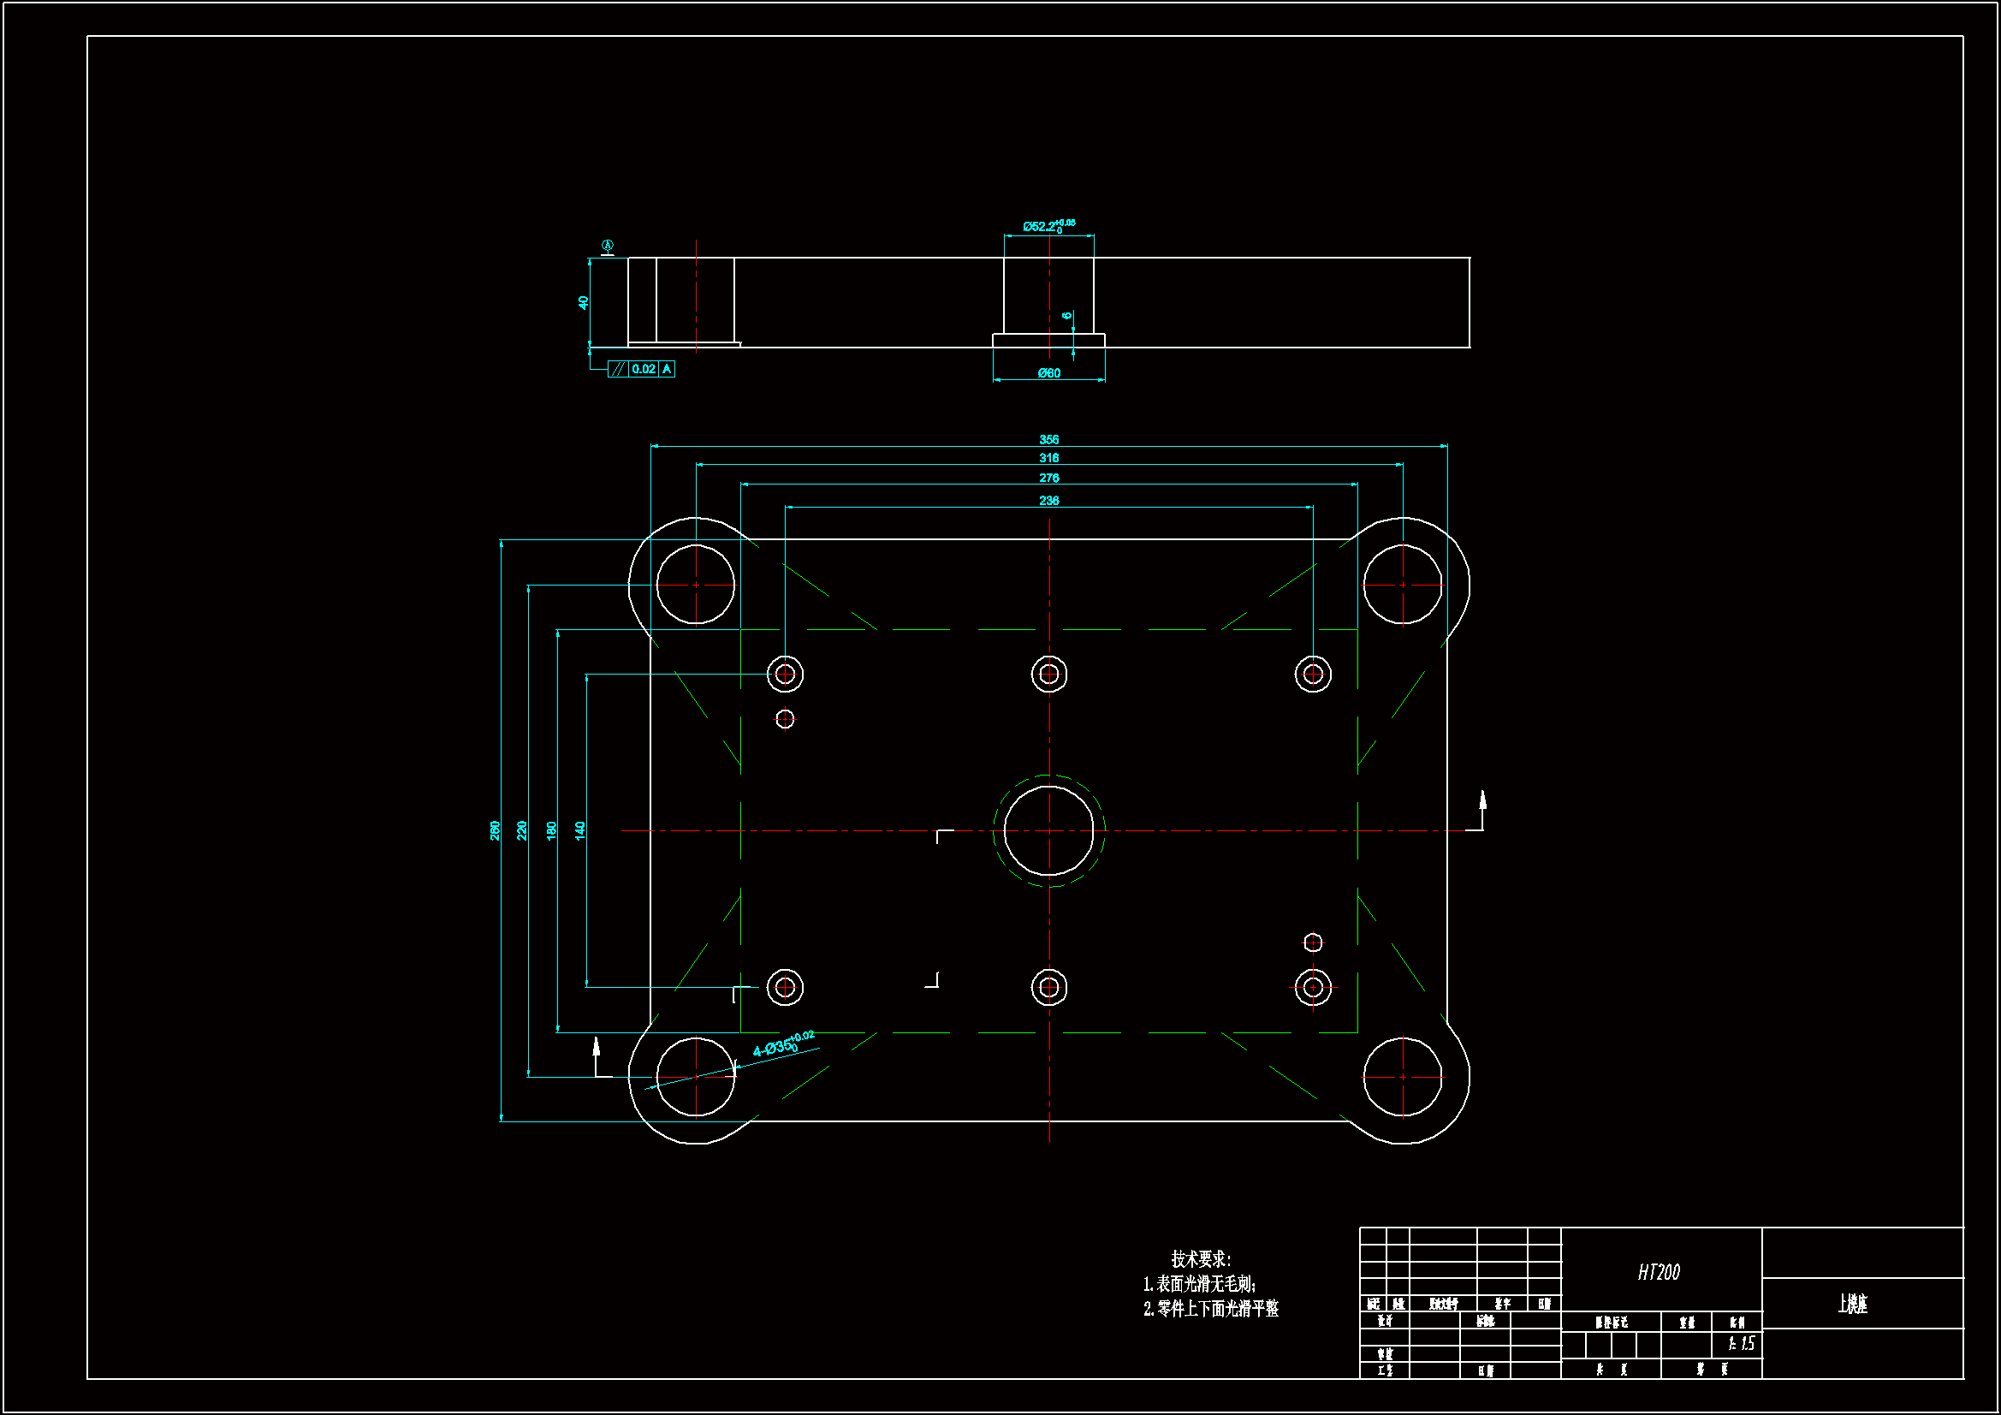Click the 276 horizontal dimension value
2001x1415 pixels.
click(x=1048, y=478)
